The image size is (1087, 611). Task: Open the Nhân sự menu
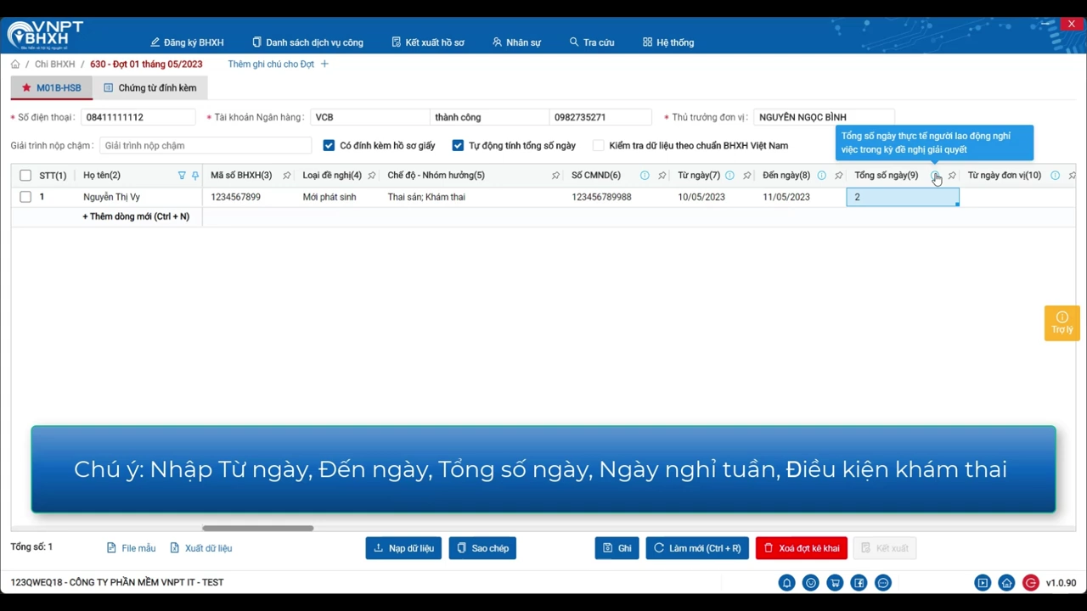[x=516, y=42]
